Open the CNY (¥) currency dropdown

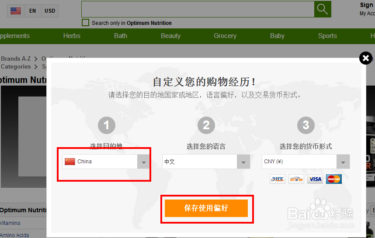point(306,162)
